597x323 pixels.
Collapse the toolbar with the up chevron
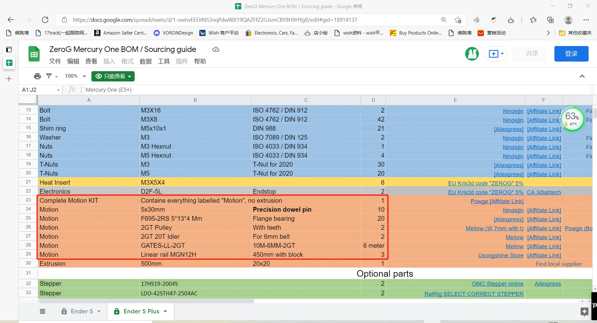pos(582,76)
